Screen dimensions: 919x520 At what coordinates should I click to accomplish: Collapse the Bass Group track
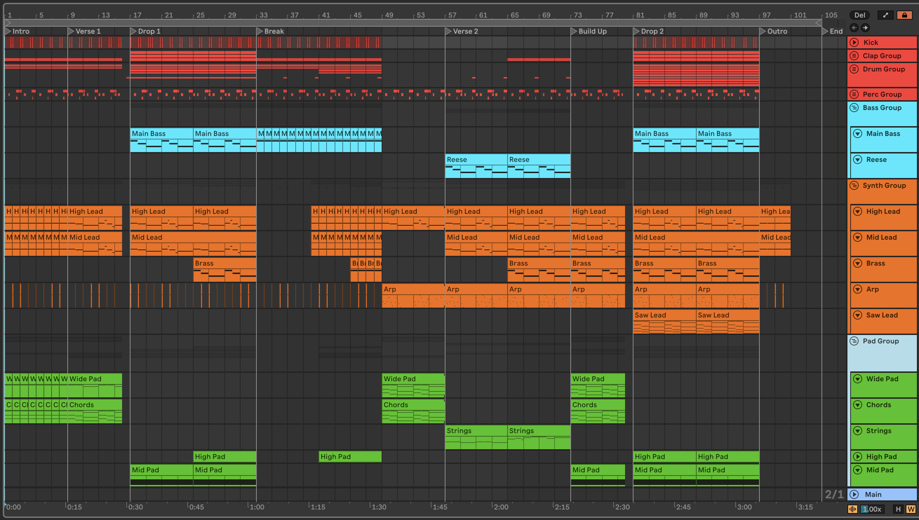[854, 108]
